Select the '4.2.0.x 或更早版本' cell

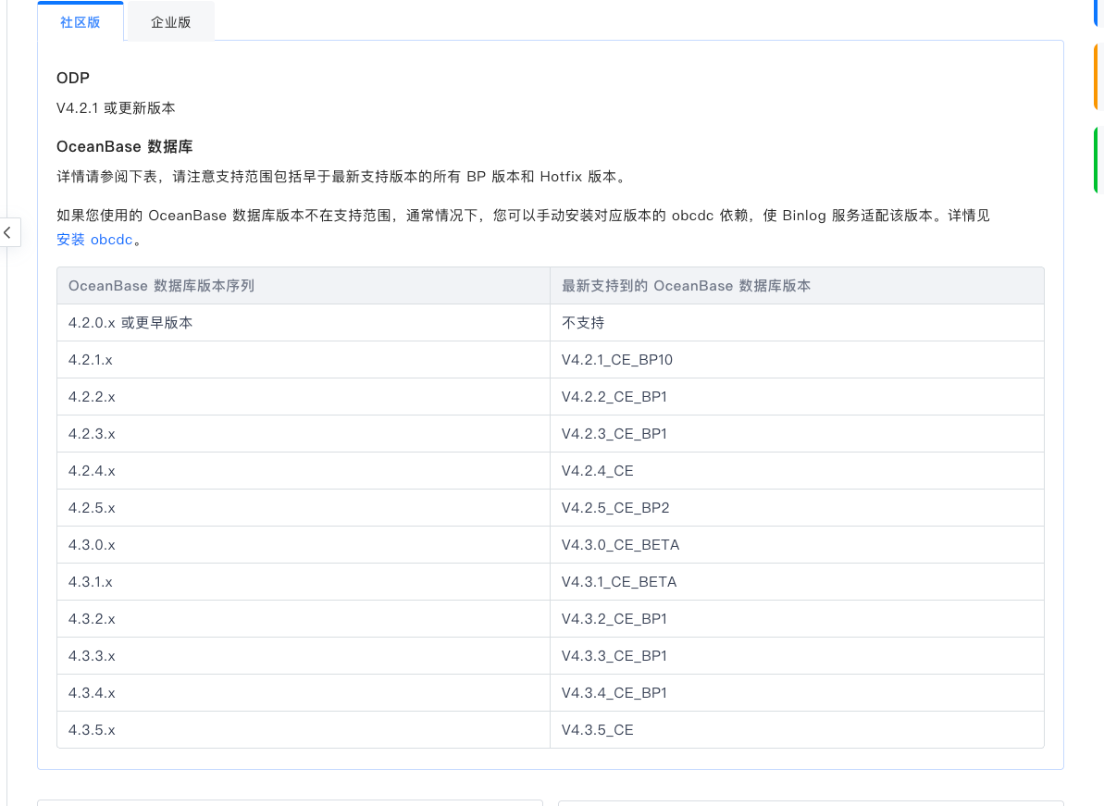click(304, 322)
